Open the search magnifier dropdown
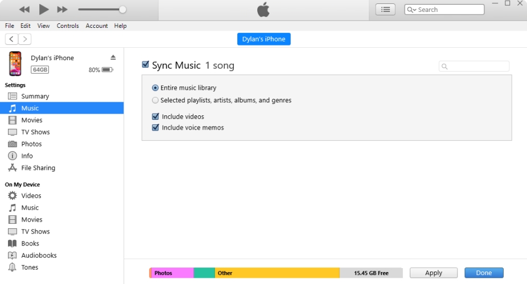 (x=411, y=10)
